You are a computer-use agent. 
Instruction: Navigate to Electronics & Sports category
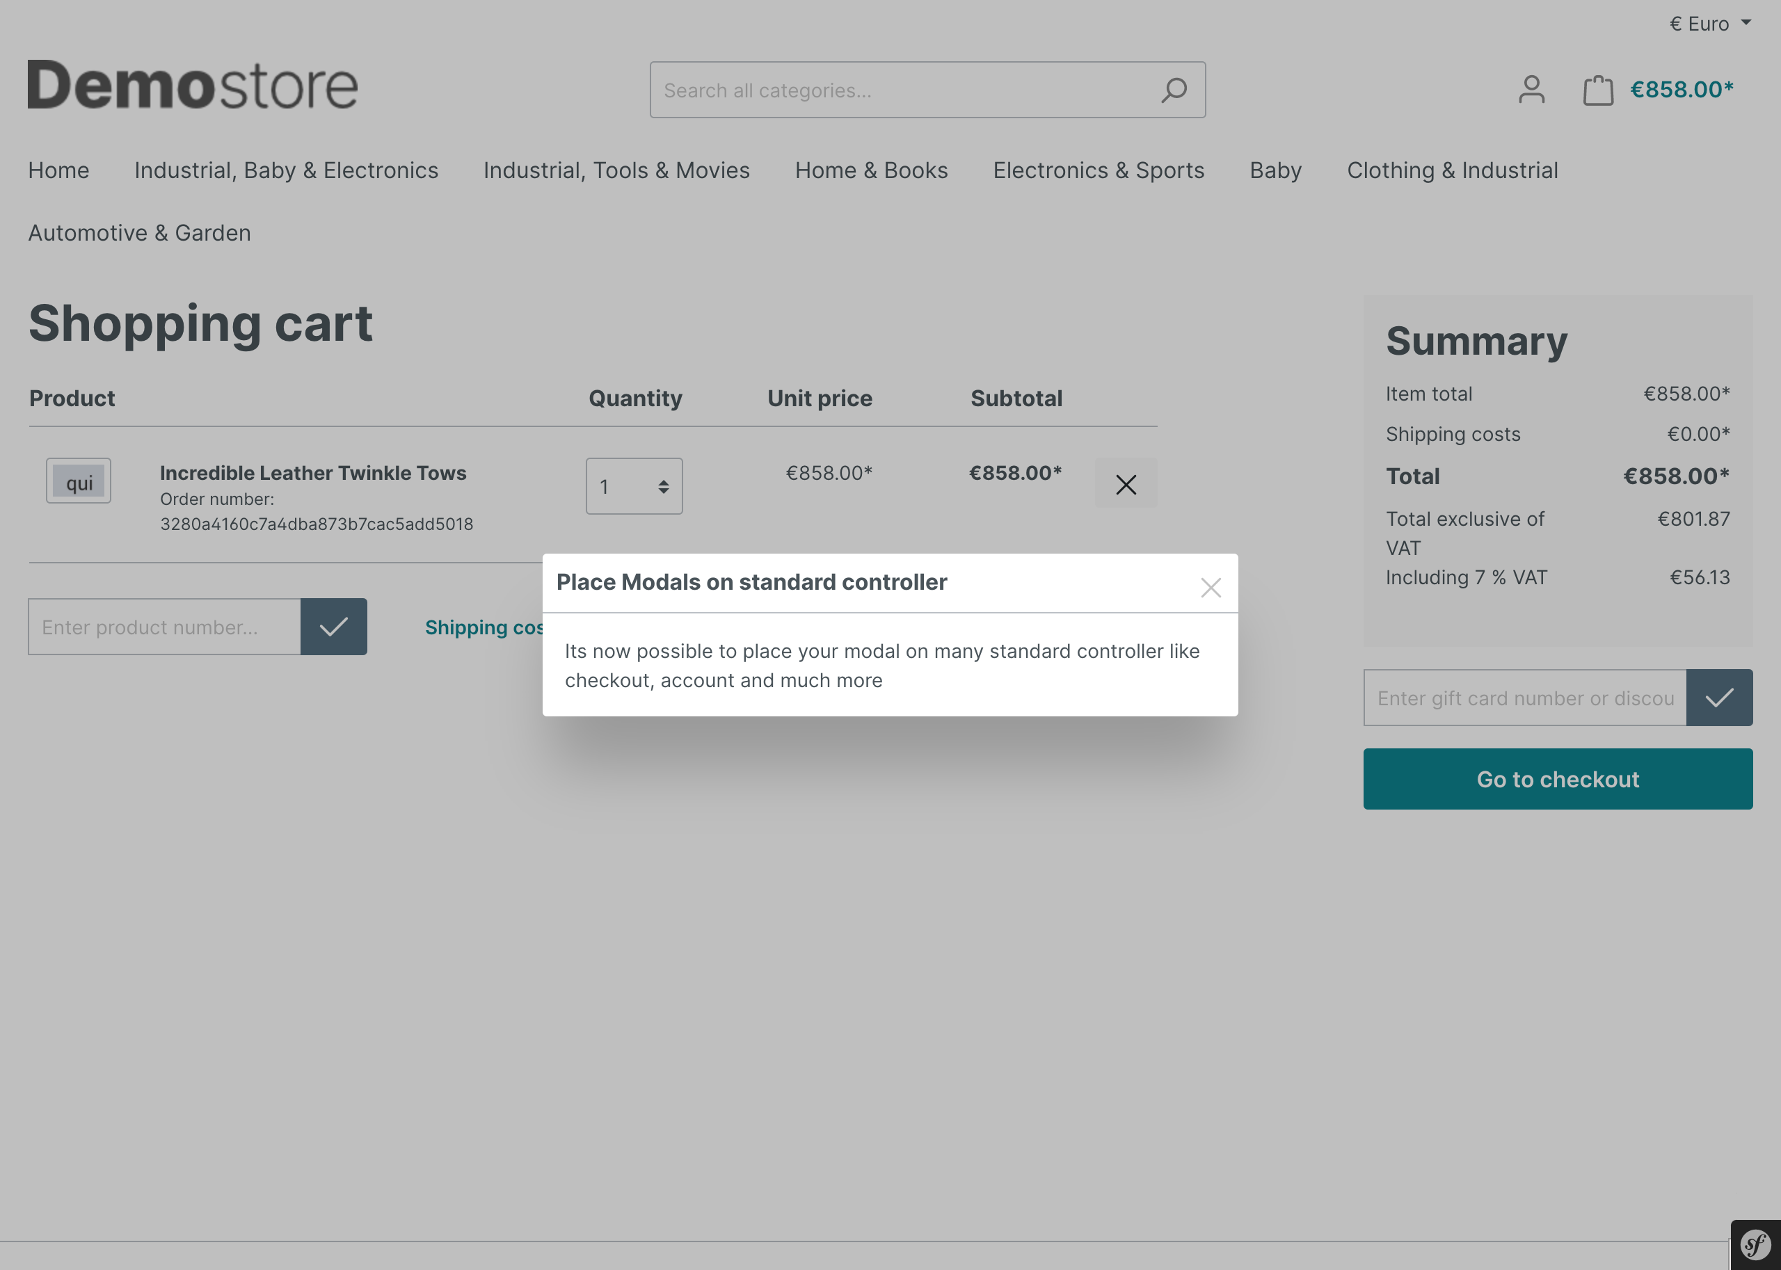click(1097, 170)
